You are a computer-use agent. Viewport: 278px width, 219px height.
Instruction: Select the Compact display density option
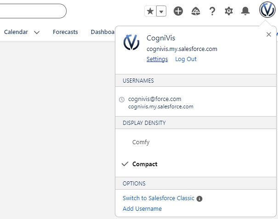(x=145, y=164)
